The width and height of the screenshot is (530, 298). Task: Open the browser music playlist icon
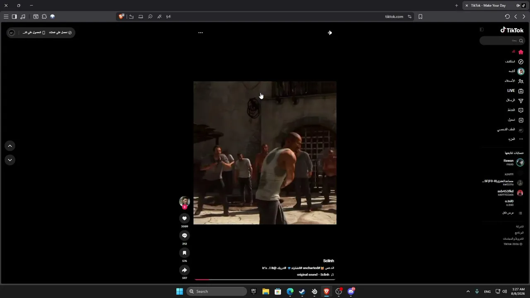(23, 17)
